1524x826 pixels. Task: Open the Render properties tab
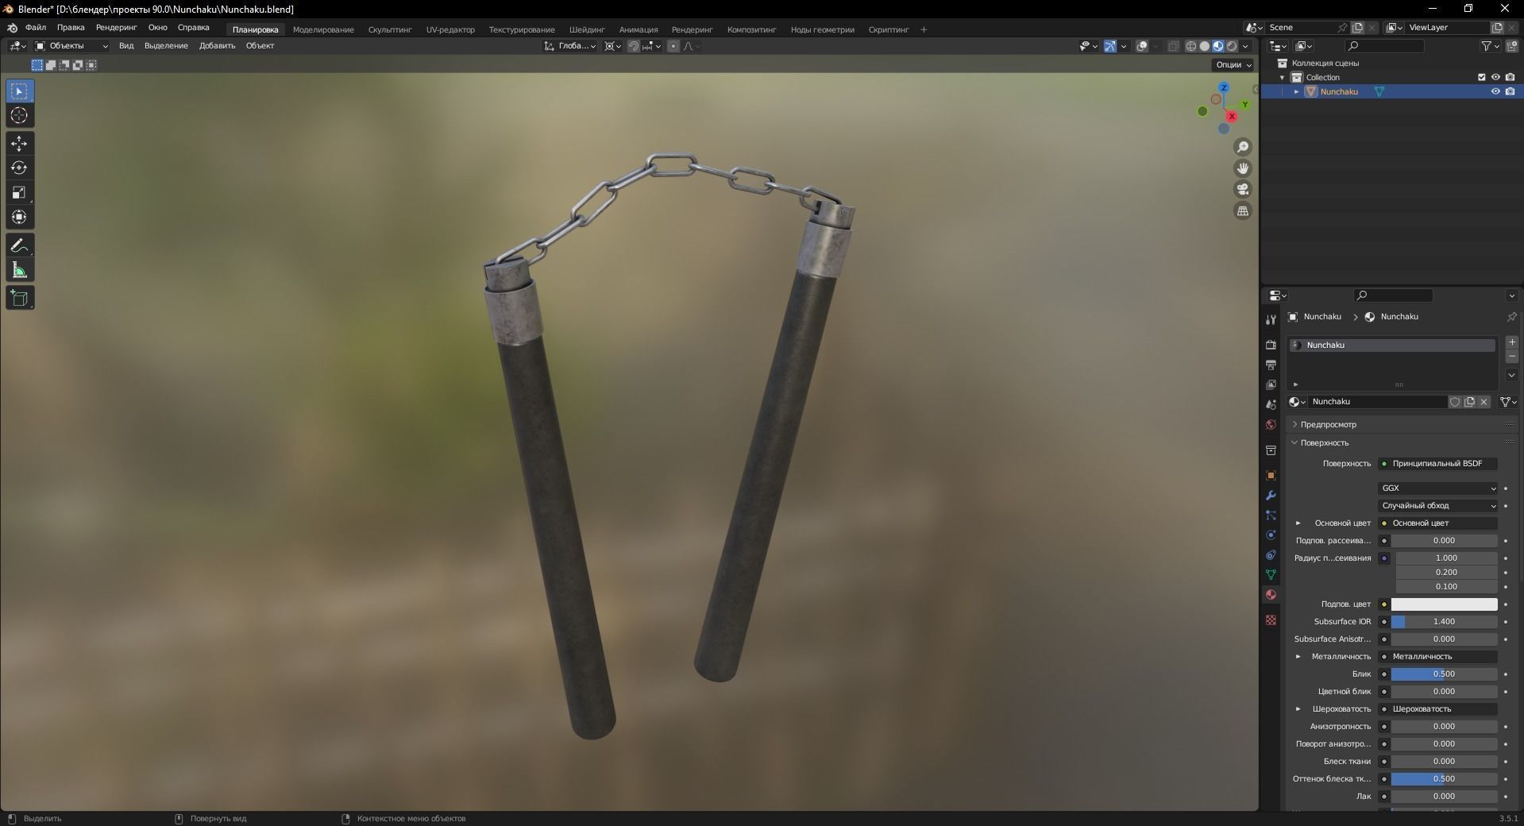pos(1271,345)
